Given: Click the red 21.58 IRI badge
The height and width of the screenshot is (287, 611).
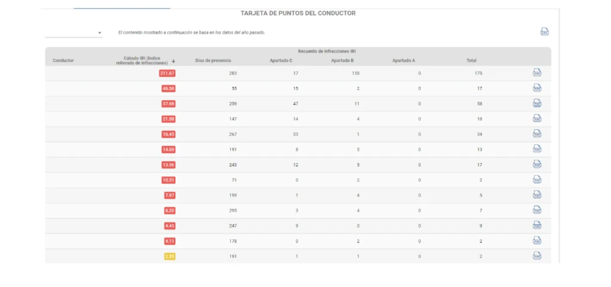Looking at the screenshot, I should point(168,118).
